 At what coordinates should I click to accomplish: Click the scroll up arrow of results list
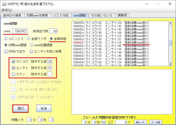point(170,23)
